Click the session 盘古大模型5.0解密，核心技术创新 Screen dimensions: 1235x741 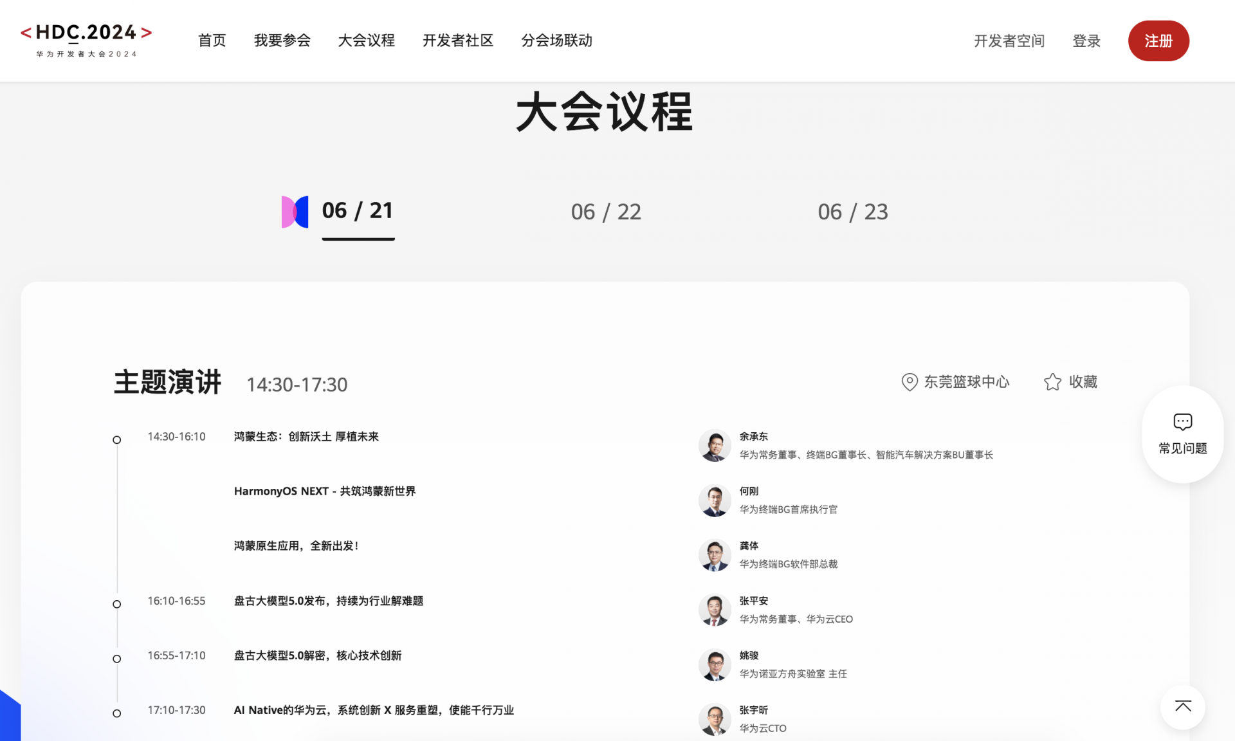(x=317, y=655)
